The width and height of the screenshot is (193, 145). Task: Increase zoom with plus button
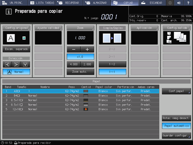click(x=87, y=49)
